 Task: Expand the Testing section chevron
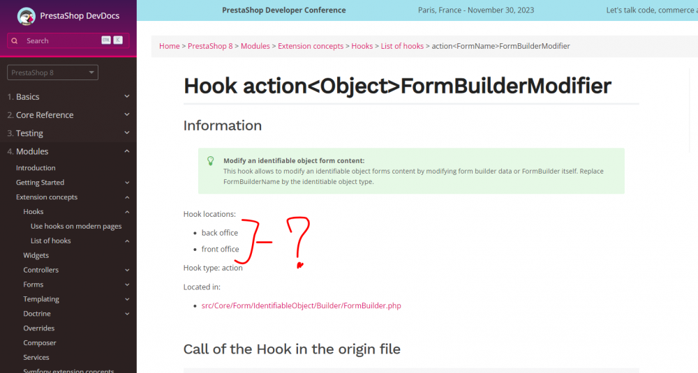point(127,133)
